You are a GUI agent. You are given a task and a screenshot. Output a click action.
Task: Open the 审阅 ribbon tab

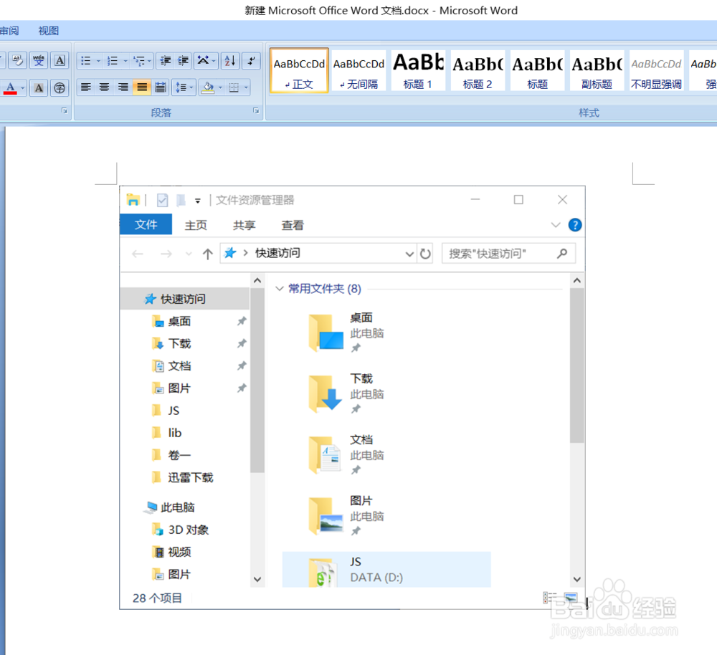9,31
